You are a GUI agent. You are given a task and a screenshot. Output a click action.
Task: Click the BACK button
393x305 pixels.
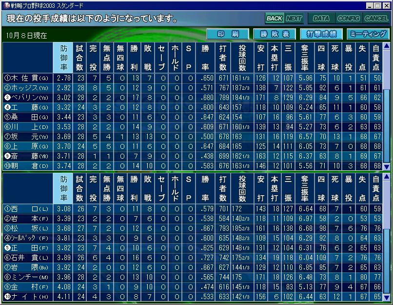(275, 19)
